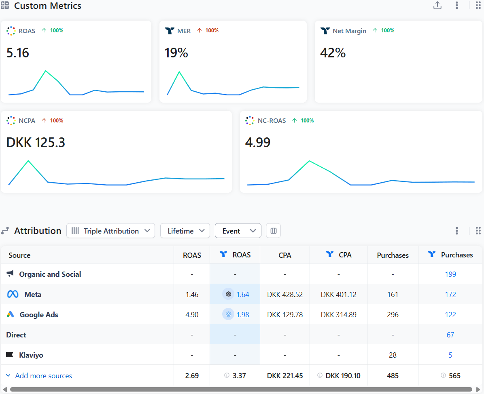The image size is (484, 394).
Task: Click Google Ads Triple purchases value 122
Action: 450,314
